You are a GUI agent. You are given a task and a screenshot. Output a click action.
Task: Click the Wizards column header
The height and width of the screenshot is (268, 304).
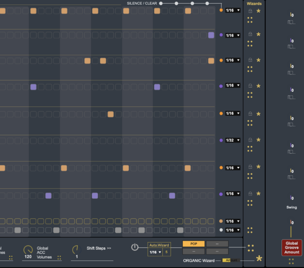(x=254, y=3)
